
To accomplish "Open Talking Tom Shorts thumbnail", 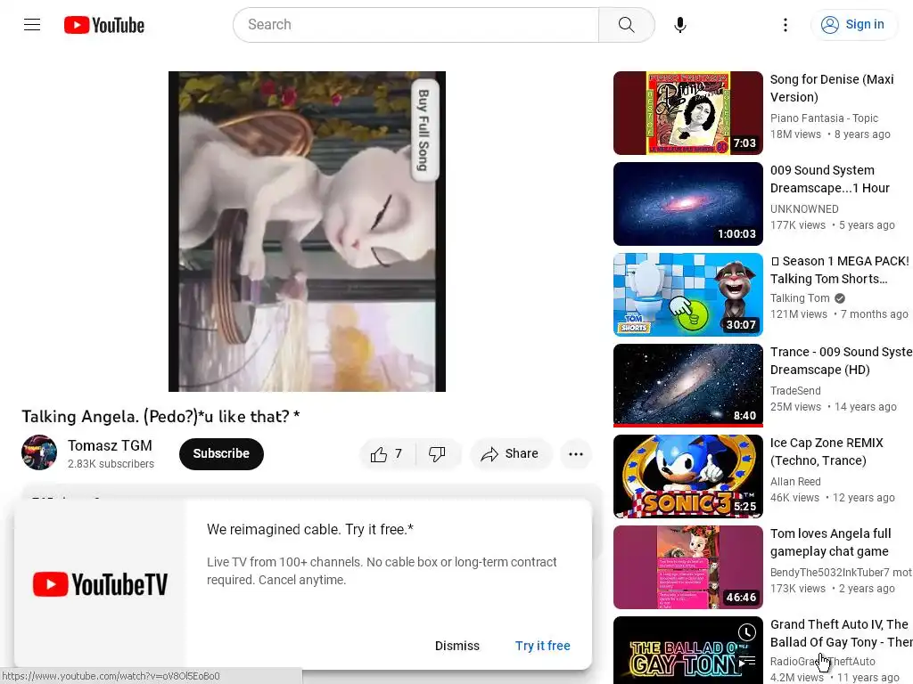I will pos(687,294).
